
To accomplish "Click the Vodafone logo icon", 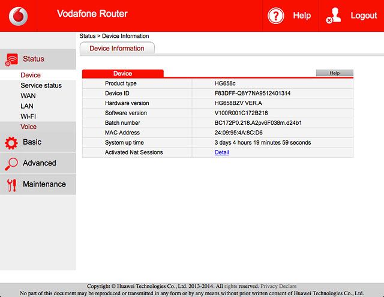I will [19, 16].
